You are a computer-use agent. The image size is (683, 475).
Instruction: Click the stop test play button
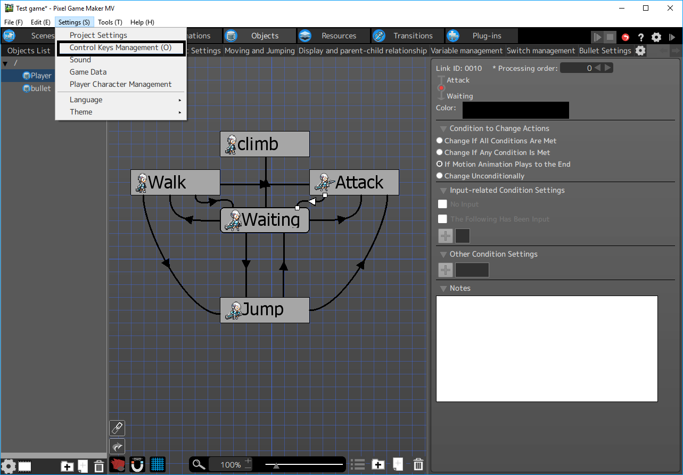(x=610, y=37)
